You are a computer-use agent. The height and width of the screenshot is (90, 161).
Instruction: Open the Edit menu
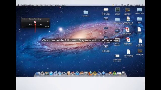tap(41, 5)
